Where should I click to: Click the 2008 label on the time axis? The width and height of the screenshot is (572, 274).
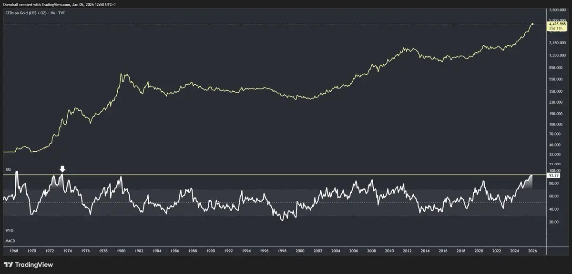pos(371,250)
